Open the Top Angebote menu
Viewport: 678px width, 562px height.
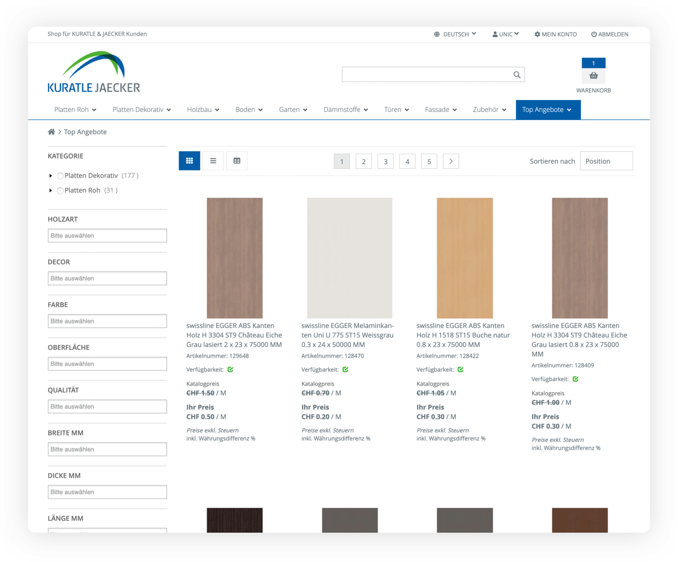[x=548, y=110]
